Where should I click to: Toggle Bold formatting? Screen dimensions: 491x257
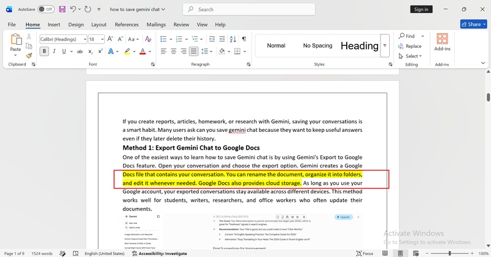pos(44,52)
